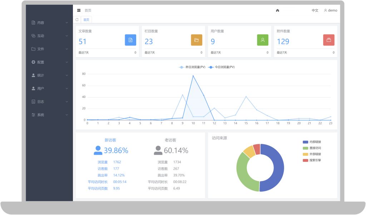
Task: Click the red attachment icon for 附件数量
Action: tap(329, 40)
